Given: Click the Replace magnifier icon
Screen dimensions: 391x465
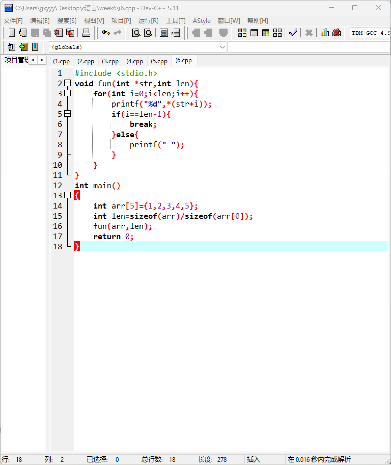Looking at the screenshot, I should [148, 33].
